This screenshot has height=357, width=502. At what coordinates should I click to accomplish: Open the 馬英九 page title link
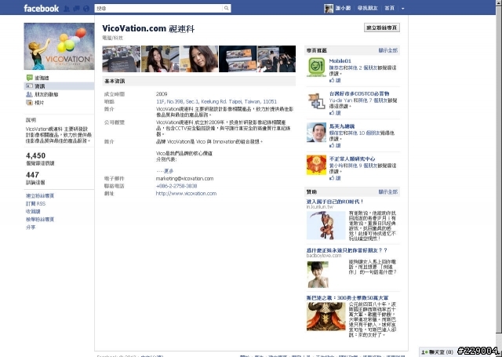[342, 126]
